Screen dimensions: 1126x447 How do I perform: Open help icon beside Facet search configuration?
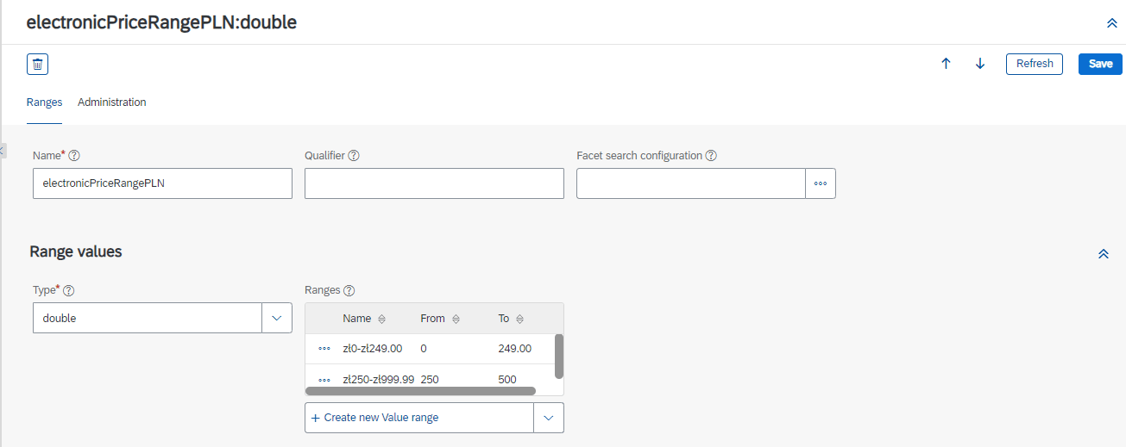(711, 156)
